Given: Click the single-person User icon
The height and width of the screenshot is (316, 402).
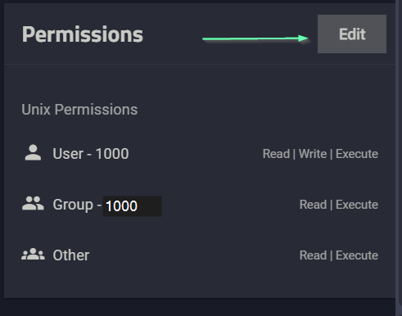Looking at the screenshot, I should pos(33,153).
